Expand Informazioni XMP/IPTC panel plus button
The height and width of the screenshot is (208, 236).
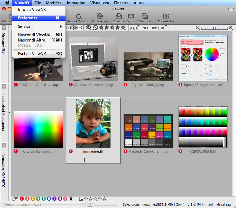pyautogui.click(x=4, y=145)
